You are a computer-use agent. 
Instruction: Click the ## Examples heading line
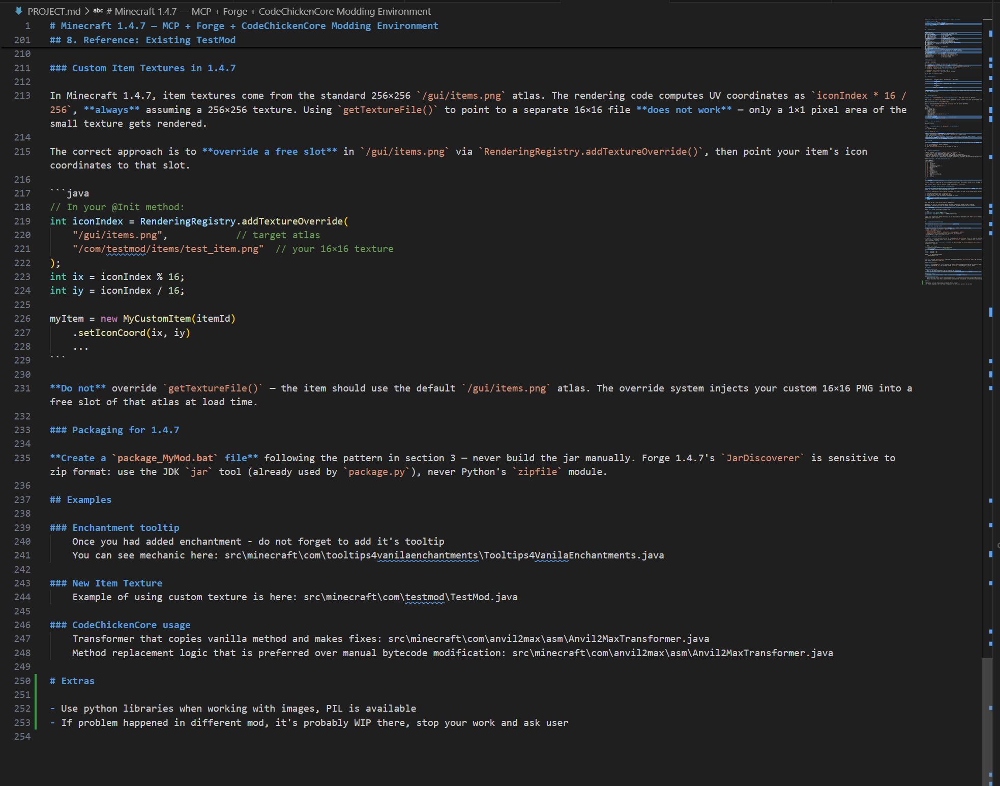click(x=80, y=500)
